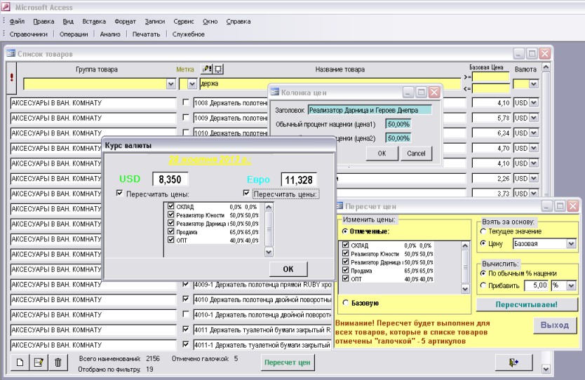This screenshot has height=380, width=585.
Task: Uncheck the mark box for item 4010 Держатель
Action: point(186,299)
